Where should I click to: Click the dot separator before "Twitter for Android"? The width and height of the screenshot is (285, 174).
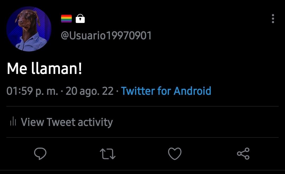pyautogui.click(x=117, y=91)
